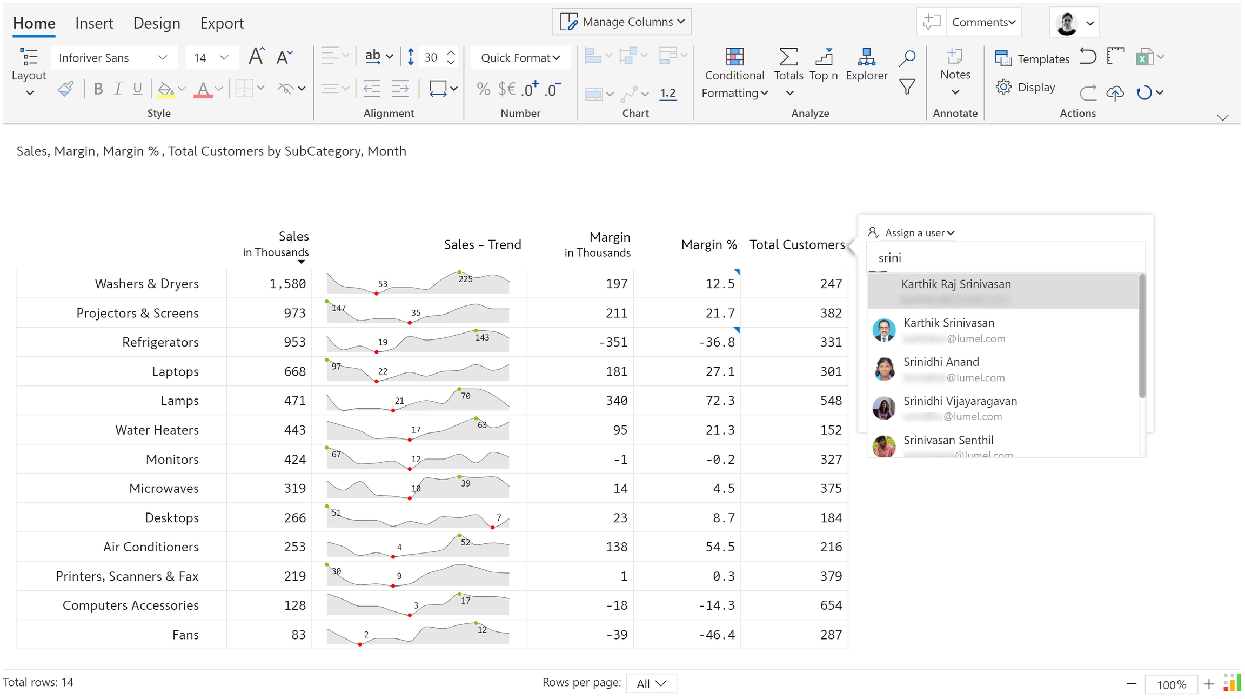This screenshot has width=1245, height=699.
Task: Open the Explorer hierarchy tool
Action: [x=866, y=57]
